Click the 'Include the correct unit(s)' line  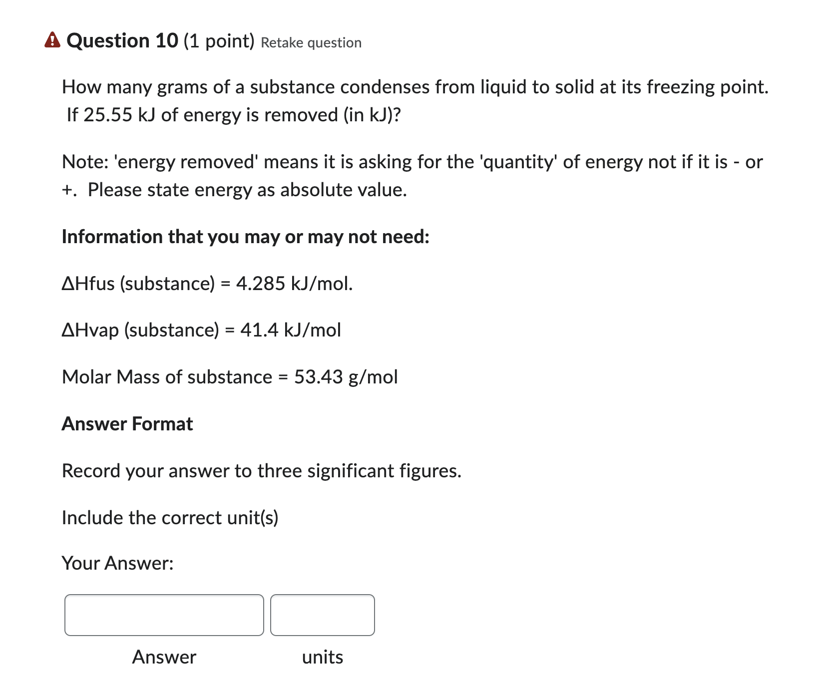(171, 517)
